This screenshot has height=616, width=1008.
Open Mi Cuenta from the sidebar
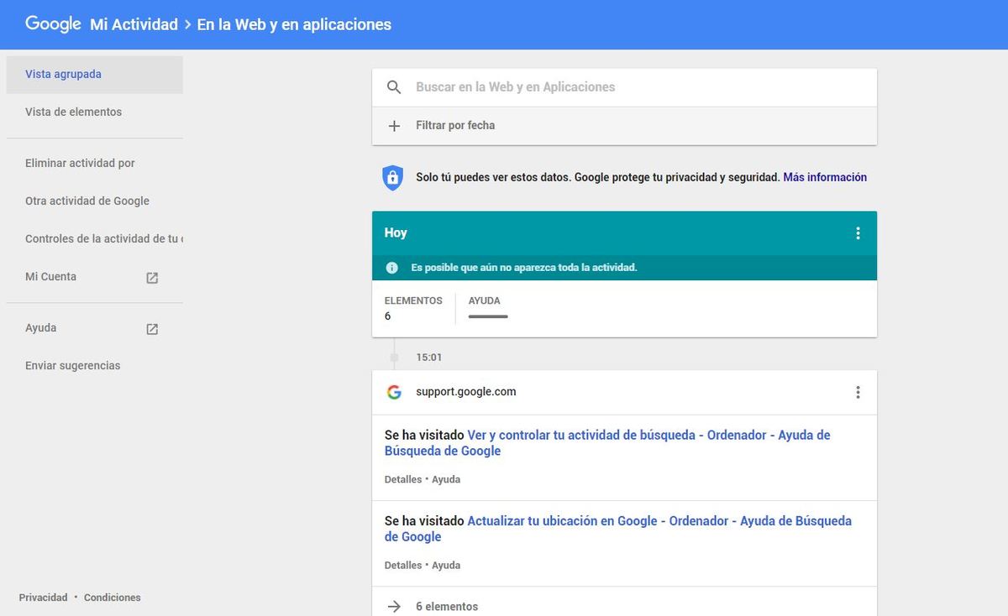point(50,277)
